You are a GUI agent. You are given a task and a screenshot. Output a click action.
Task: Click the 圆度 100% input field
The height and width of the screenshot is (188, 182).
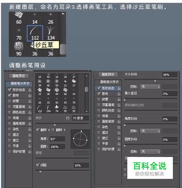(x=57, y=147)
